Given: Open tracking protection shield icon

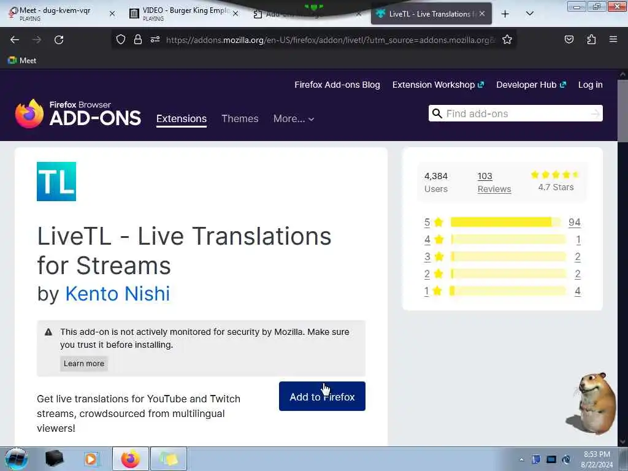Looking at the screenshot, I should [x=121, y=39].
